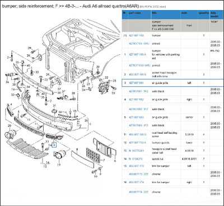This screenshot has width=224, height=206.
Task: Open chrome variant link under right trim
Action: [138, 192]
